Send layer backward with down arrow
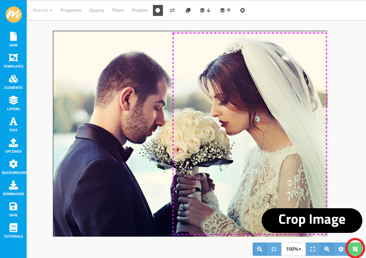The image size is (366, 258). (x=205, y=11)
